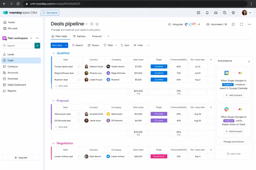
Task: Open the Deals pipeline title dropdown arrow
Action: (86, 24)
